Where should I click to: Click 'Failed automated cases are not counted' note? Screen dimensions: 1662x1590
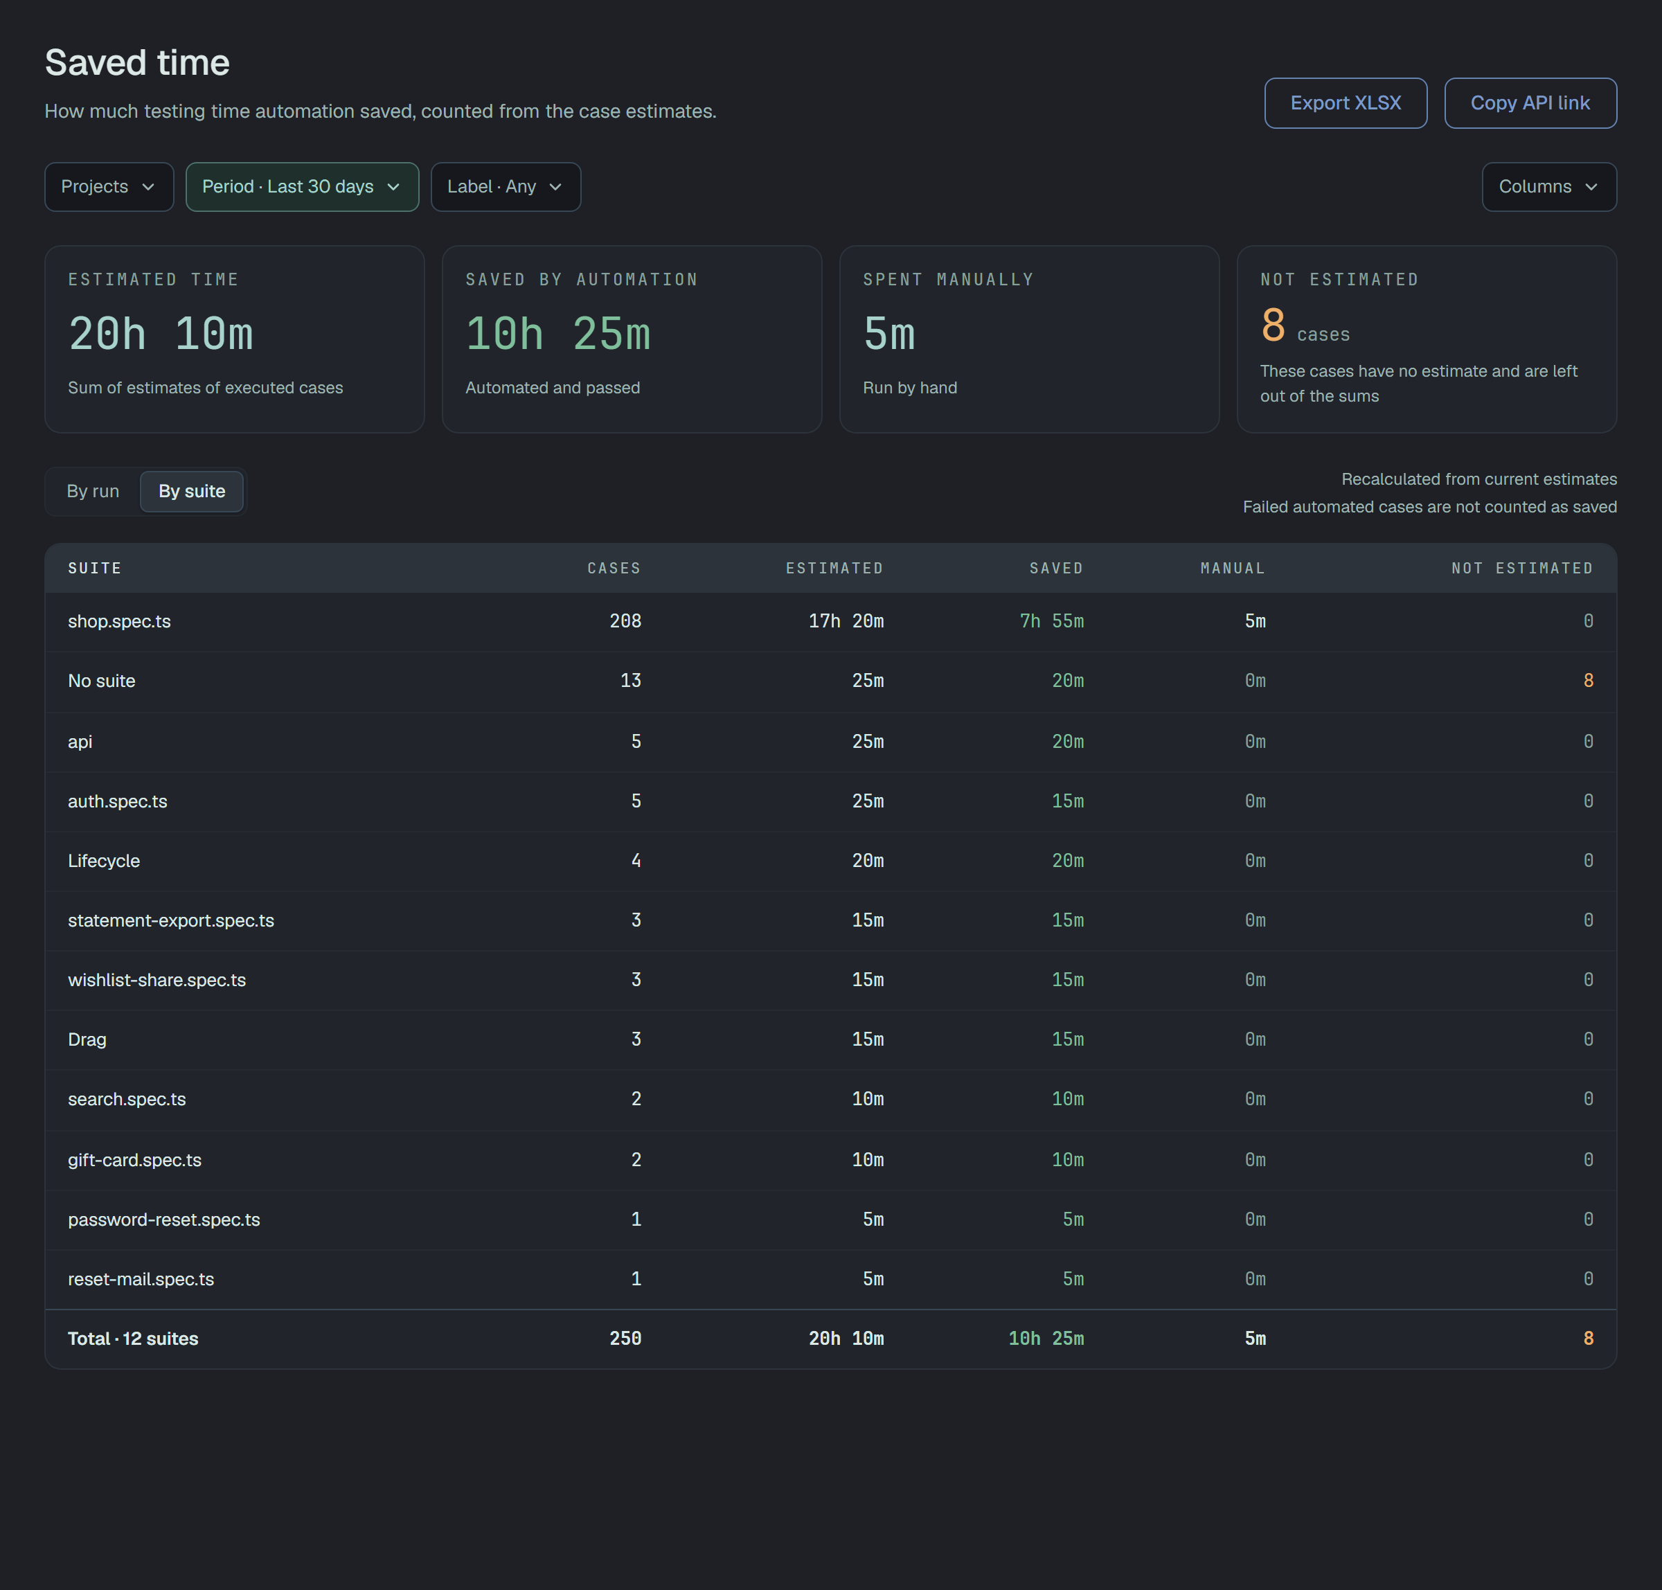[x=1430, y=507]
